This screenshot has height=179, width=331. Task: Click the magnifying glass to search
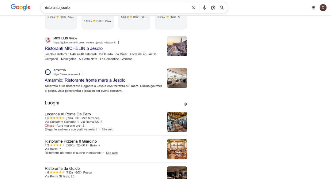(222, 8)
